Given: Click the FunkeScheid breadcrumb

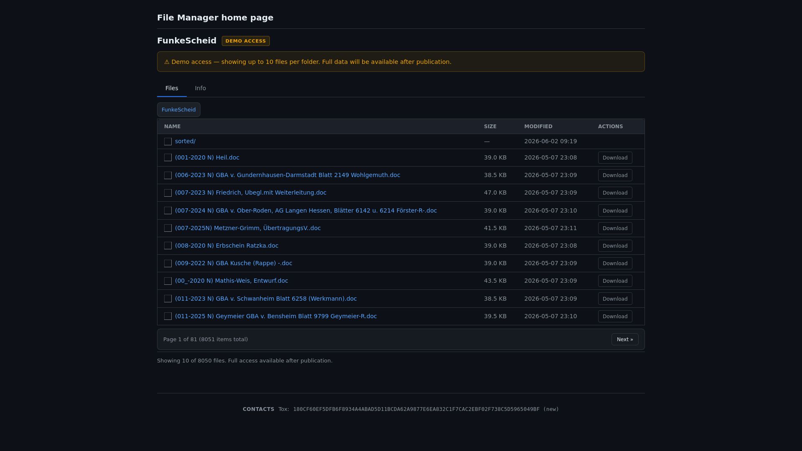Looking at the screenshot, I should [x=179, y=110].
